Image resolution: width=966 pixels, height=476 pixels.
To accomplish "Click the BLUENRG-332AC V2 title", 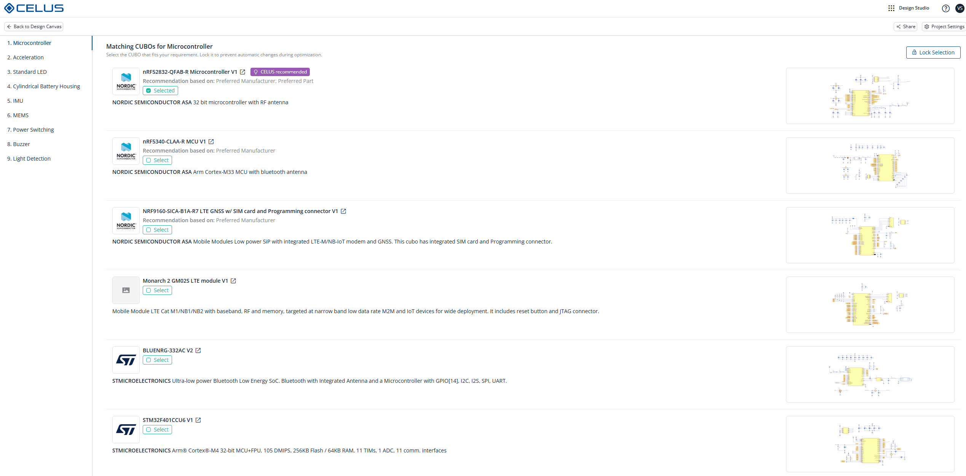I will pyautogui.click(x=168, y=350).
